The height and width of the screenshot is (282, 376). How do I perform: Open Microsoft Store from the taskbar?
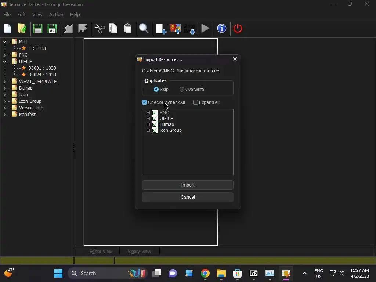[x=238, y=273]
